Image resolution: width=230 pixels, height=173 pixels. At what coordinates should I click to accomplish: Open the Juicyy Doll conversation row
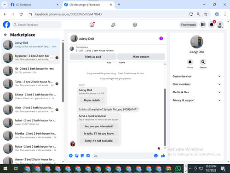[31, 45]
